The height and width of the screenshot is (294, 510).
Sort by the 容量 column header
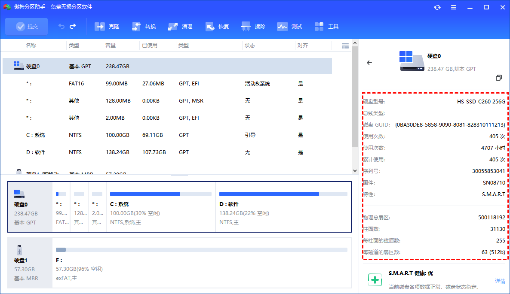pyautogui.click(x=111, y=45)
